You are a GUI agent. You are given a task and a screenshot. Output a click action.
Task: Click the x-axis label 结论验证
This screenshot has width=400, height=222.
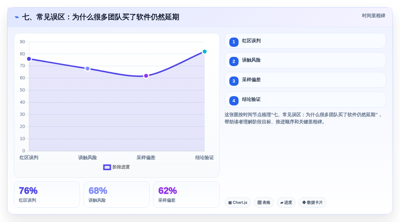tap(204, 158)
